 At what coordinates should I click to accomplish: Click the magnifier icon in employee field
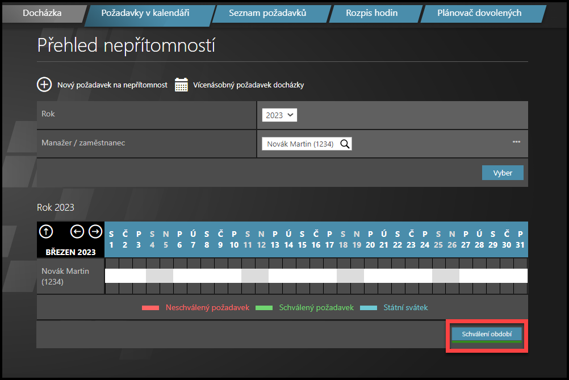(345, 144)
